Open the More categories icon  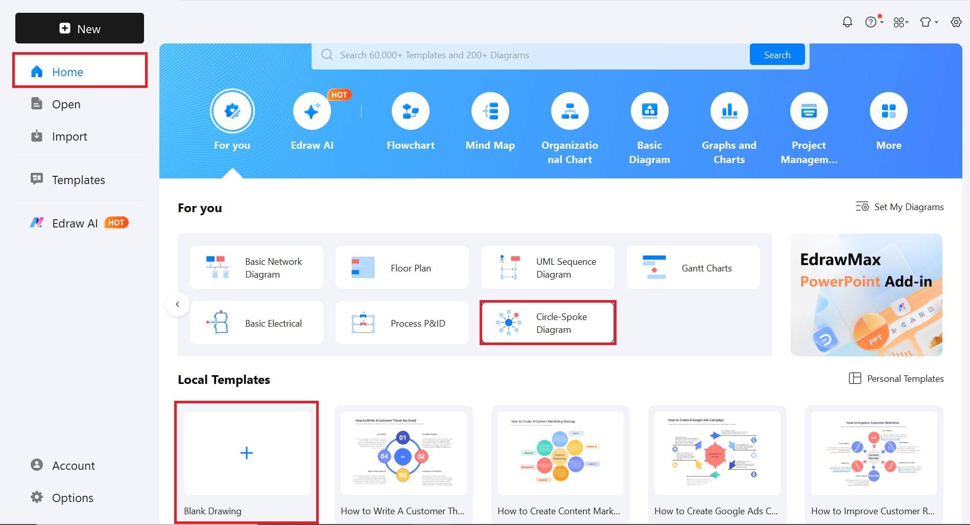[x=889, y=111]
